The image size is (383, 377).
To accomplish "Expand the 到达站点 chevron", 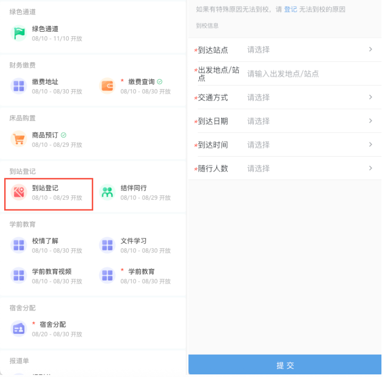I will (x=371, y=49).
